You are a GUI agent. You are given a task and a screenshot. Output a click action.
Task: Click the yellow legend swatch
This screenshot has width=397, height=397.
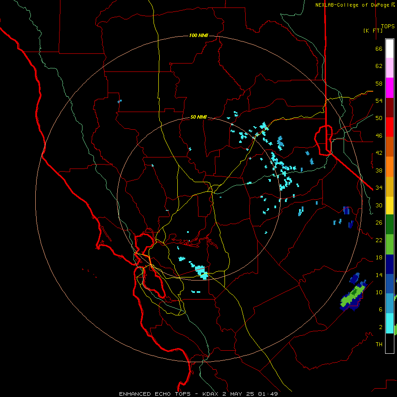pyautogui.click(x=390, y=206)
